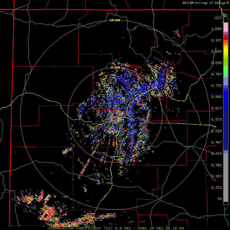Click the 0.680 scale value

216,97
